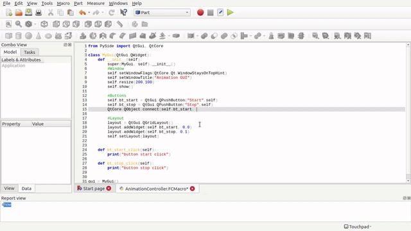Viewport: 411px width, 231px height.
Task: Select the Mirror tool
Action: coord(103,36)
